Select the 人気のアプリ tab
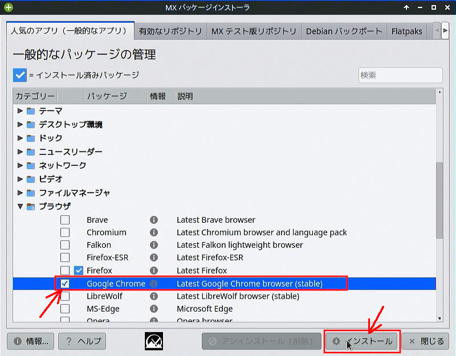The height and width of the screenshot is (356, 456). click(70, 31)
